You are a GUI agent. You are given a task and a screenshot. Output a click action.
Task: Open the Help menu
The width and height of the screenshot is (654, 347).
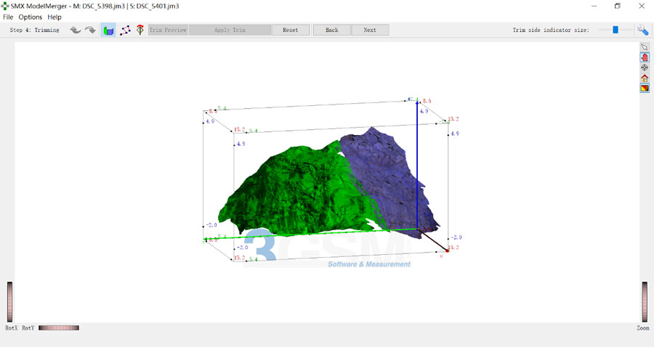coord(54,17)
